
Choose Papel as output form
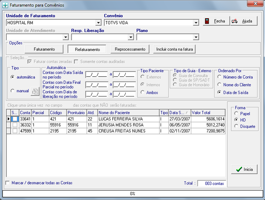(236, 114)
